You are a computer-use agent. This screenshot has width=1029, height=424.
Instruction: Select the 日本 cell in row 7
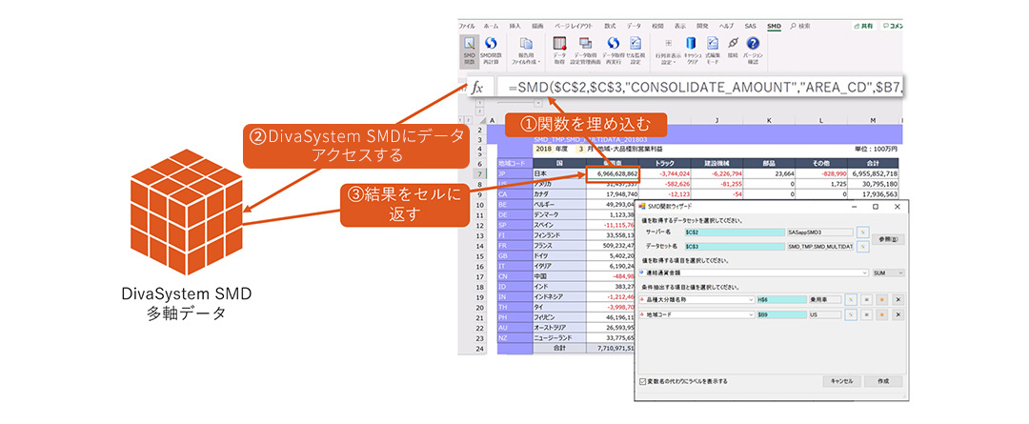559,174
